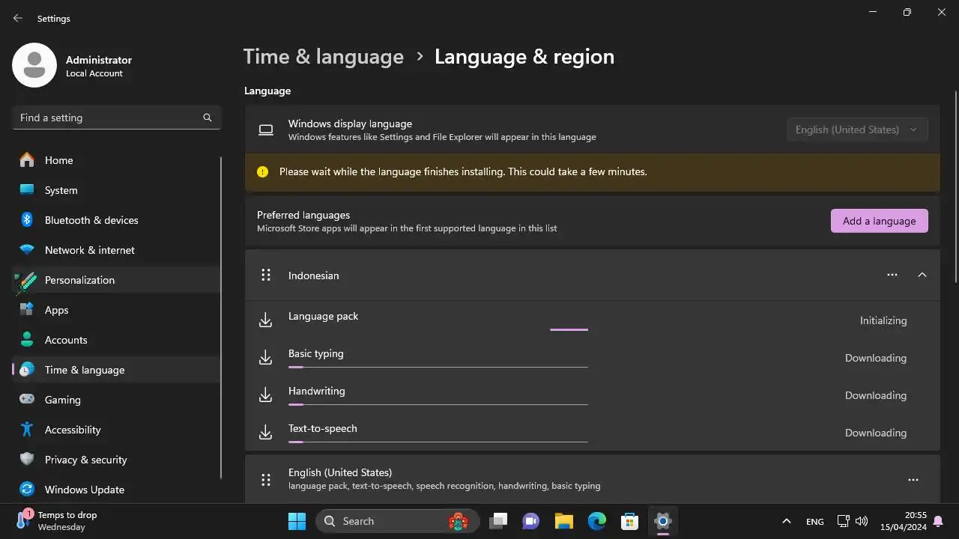
Task: Open File Explorer from taskbar
Action: tap(564, 521)
